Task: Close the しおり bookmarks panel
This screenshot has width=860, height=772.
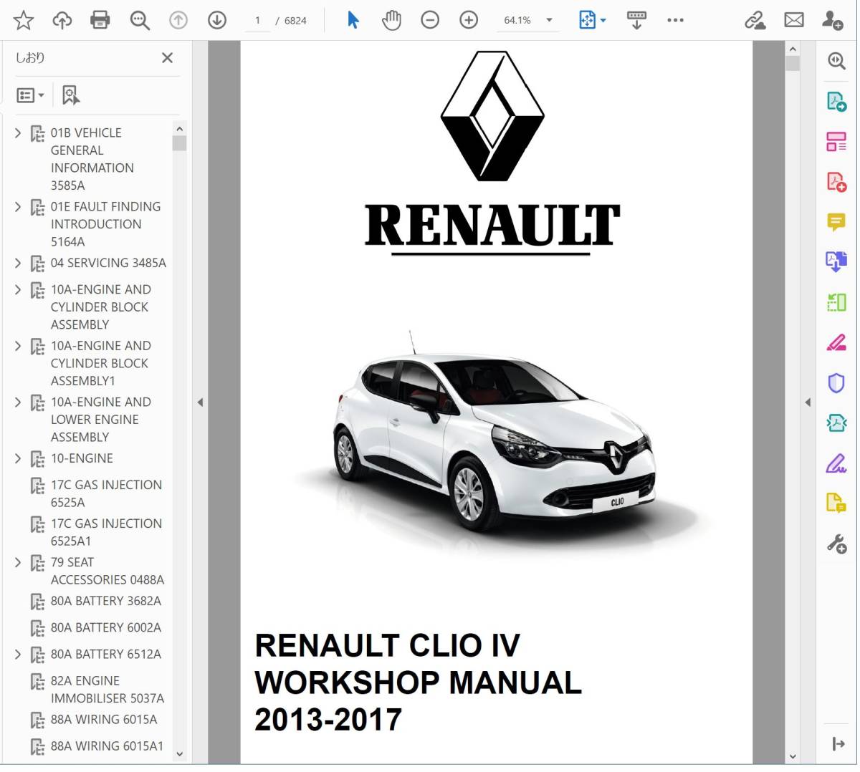Action: click(x=167, y=58)
